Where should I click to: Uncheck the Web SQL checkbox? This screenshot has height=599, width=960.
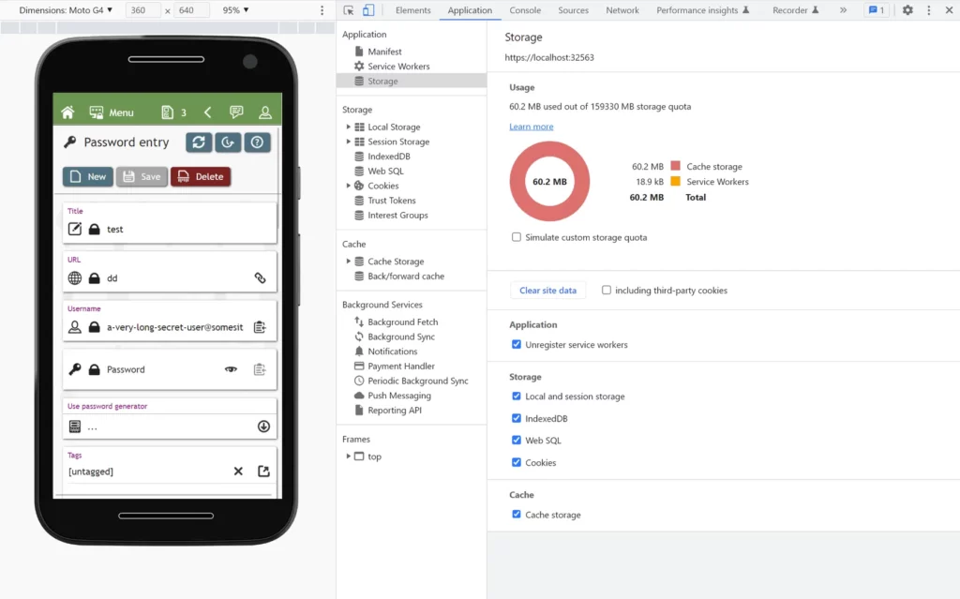(x=517, y=441)
